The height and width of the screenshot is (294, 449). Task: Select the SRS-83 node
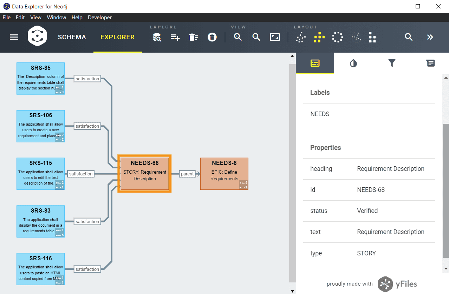[x=40, y=221]
